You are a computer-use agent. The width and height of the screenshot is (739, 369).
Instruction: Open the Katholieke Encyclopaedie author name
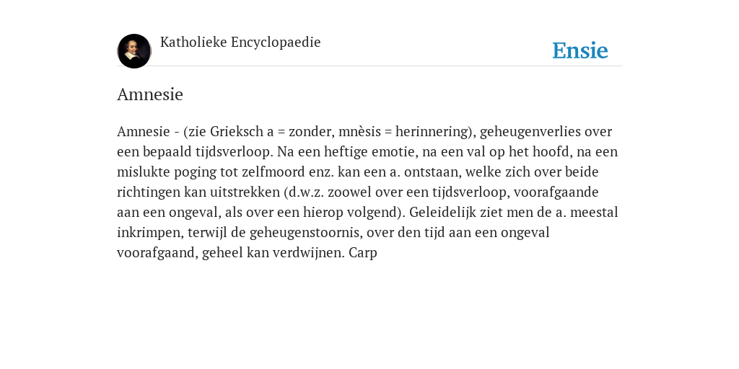[240, 43]
